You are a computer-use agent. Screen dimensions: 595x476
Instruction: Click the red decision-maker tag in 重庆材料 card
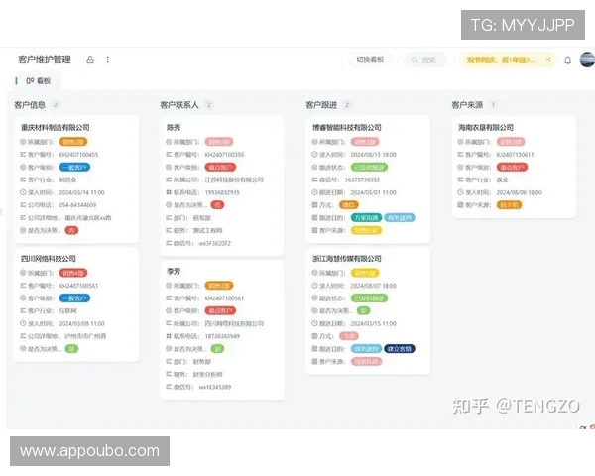[x=71, y=230]
